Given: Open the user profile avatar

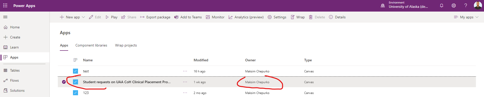Looking at the screenshot, I should pyautogui.click(x=478, y=5).
